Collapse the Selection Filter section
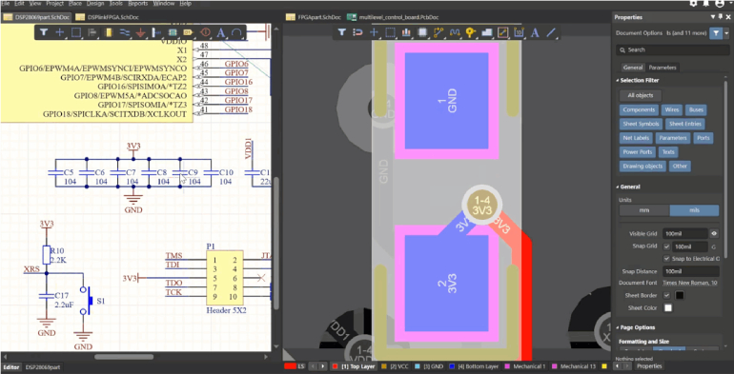Screen dimensions: 734x374 click(x=618, y=81)
